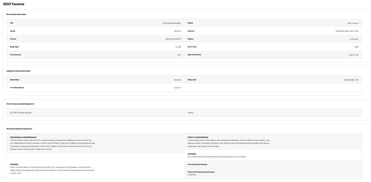Click the 'Port or Factory Installed Equipment' heading
Viewport: 371px width, 182px height.
20,104
